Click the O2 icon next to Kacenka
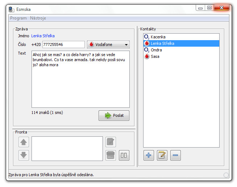 pos(147,37)
